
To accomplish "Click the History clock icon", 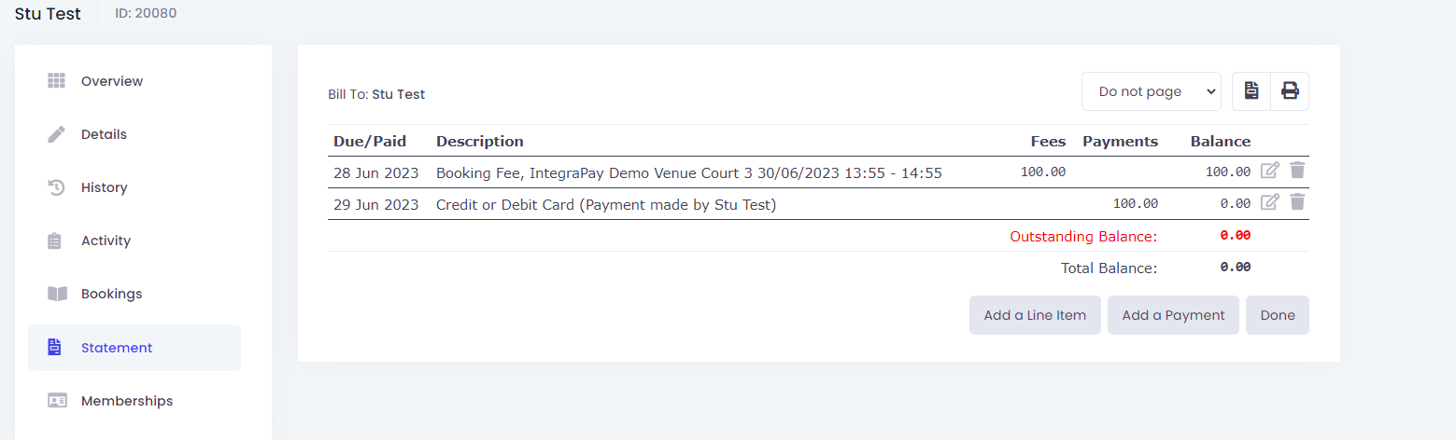I will click(x=57, y=187).
